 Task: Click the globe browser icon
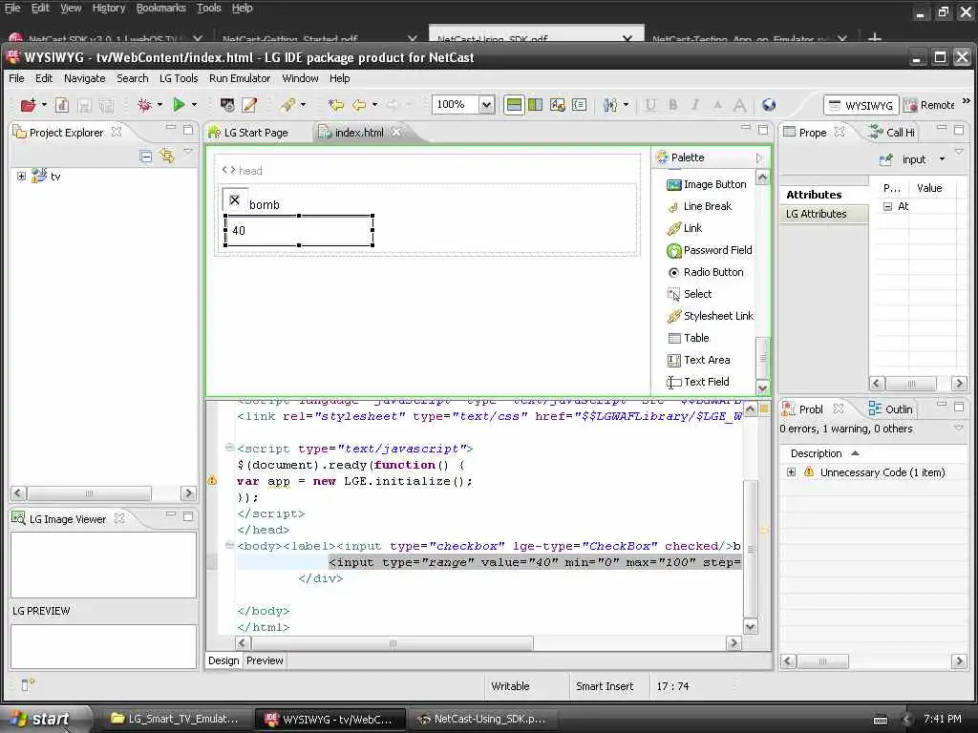(769, 105)
